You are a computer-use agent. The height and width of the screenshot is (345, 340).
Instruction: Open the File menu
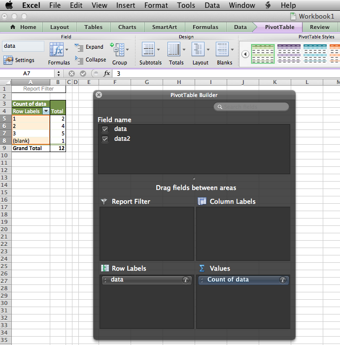tap(55, 5)
